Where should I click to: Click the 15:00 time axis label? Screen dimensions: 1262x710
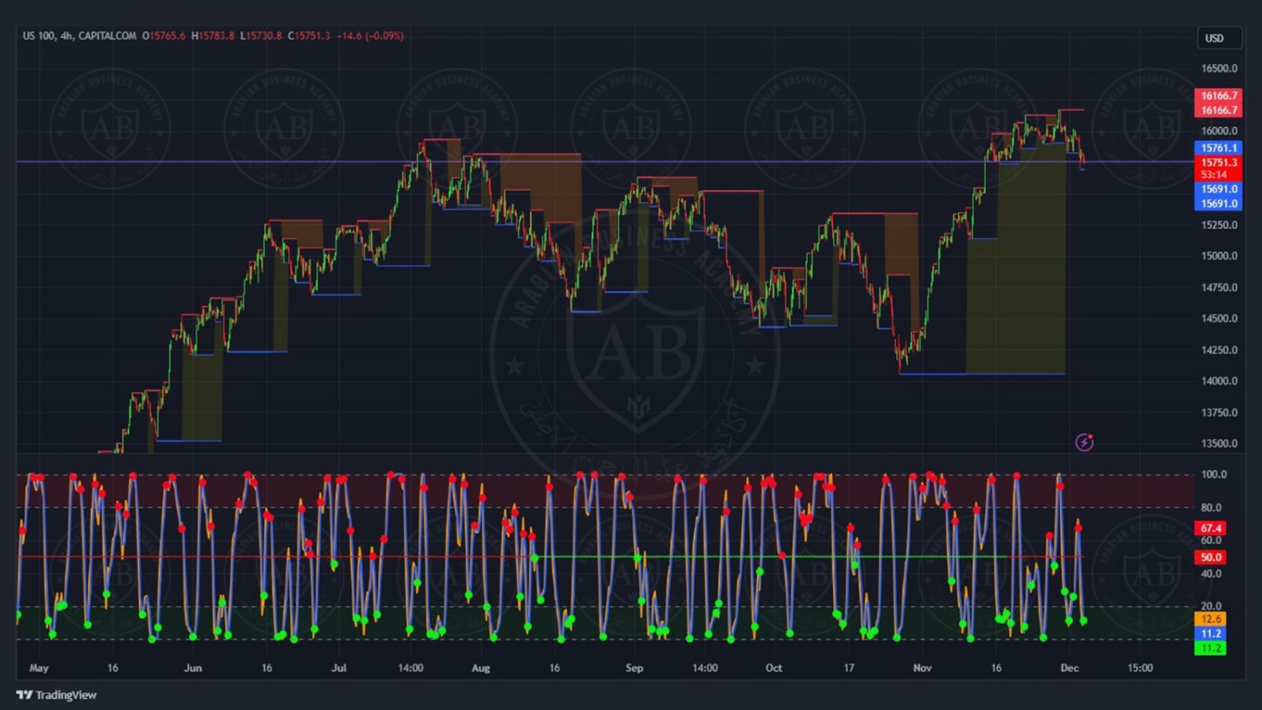(1140, 668)
